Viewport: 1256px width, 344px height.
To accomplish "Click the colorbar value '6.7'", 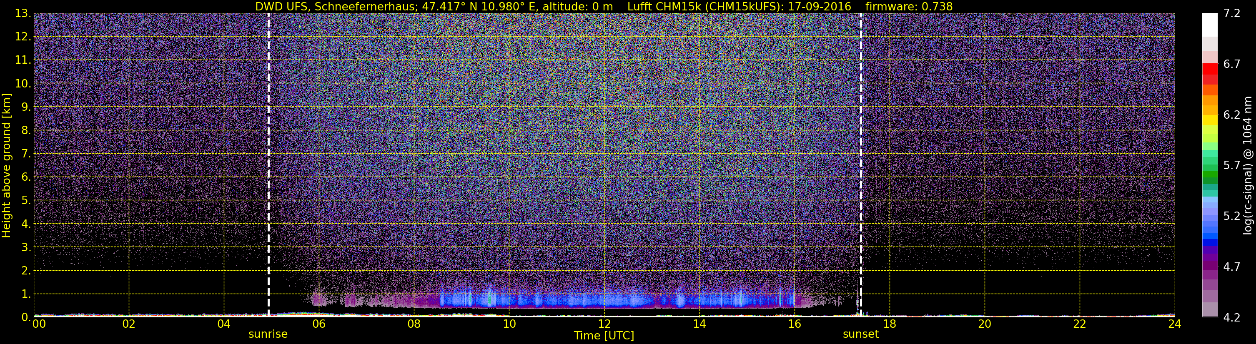I will click(1232, 64).
